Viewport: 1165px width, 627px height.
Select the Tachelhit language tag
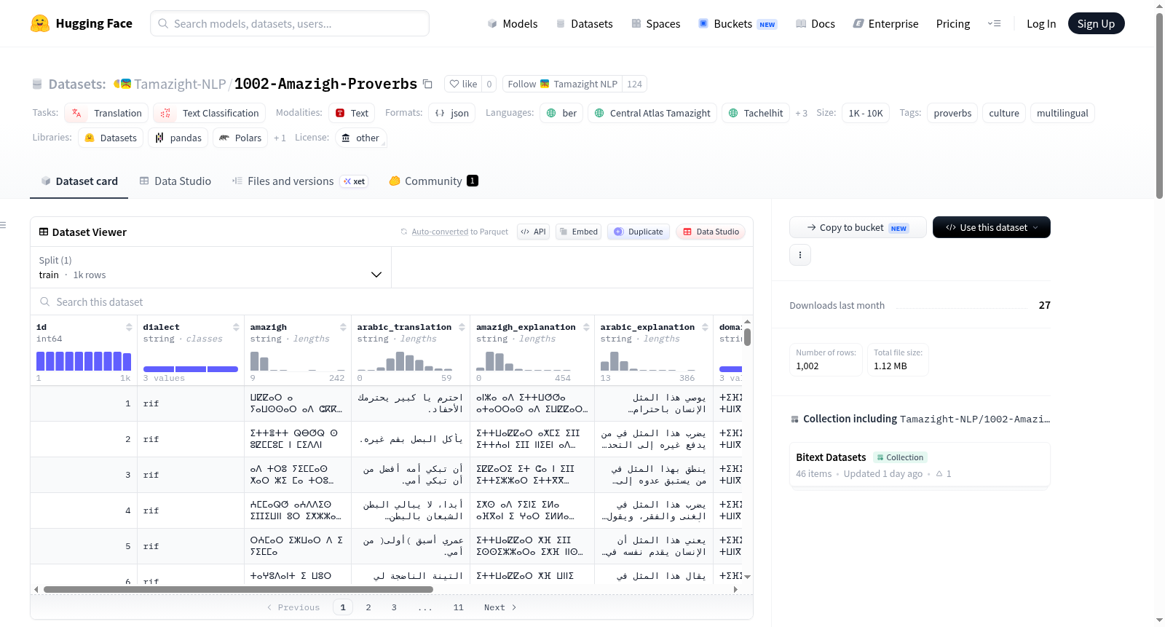click(756, 113)
